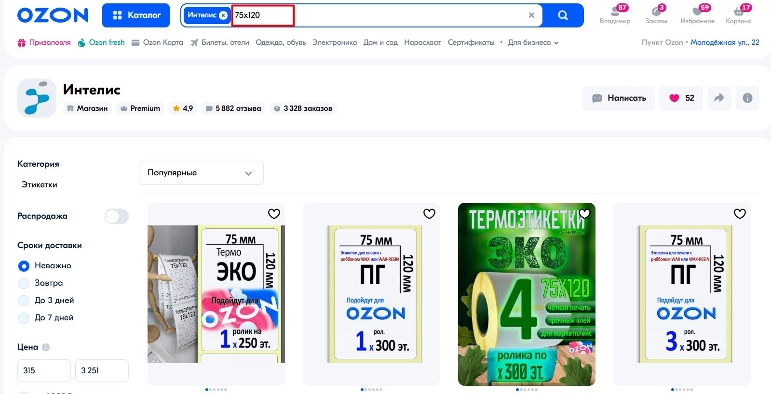Image resolution: width=771 pixels, height=394 pixels.
Task: Click Молодёжная ул., 22 pickup point link
Action: click(x=725, y=42)
